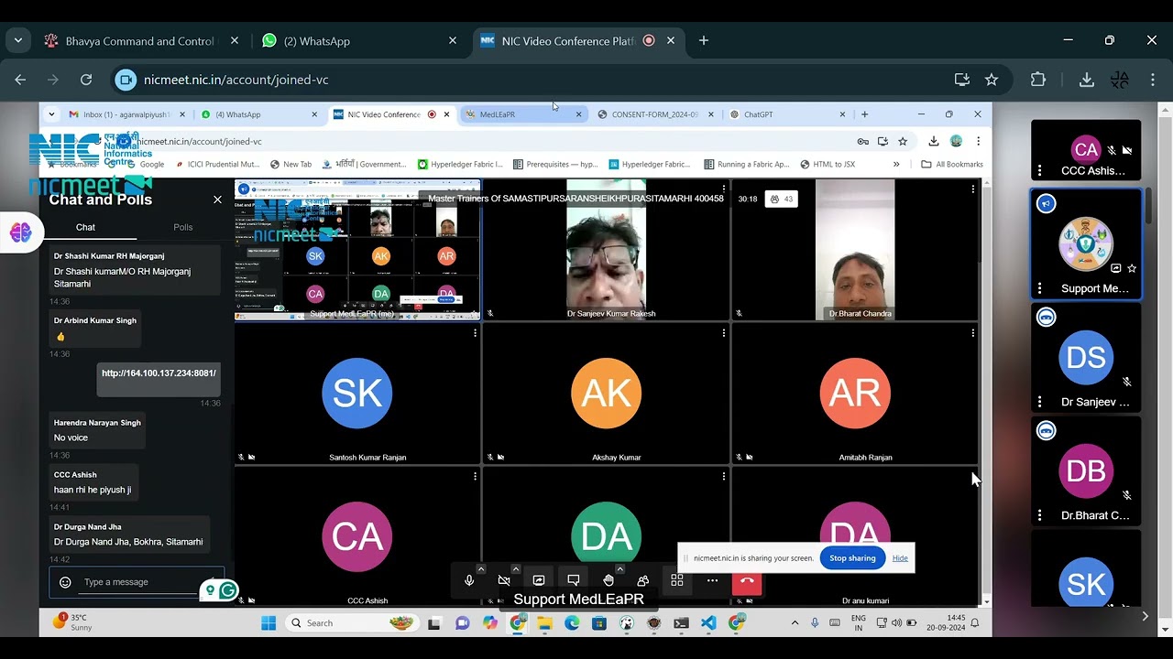Show hidden system tray icons
The height and width of the screenshot is (659, 1173).
pos(795,623)
